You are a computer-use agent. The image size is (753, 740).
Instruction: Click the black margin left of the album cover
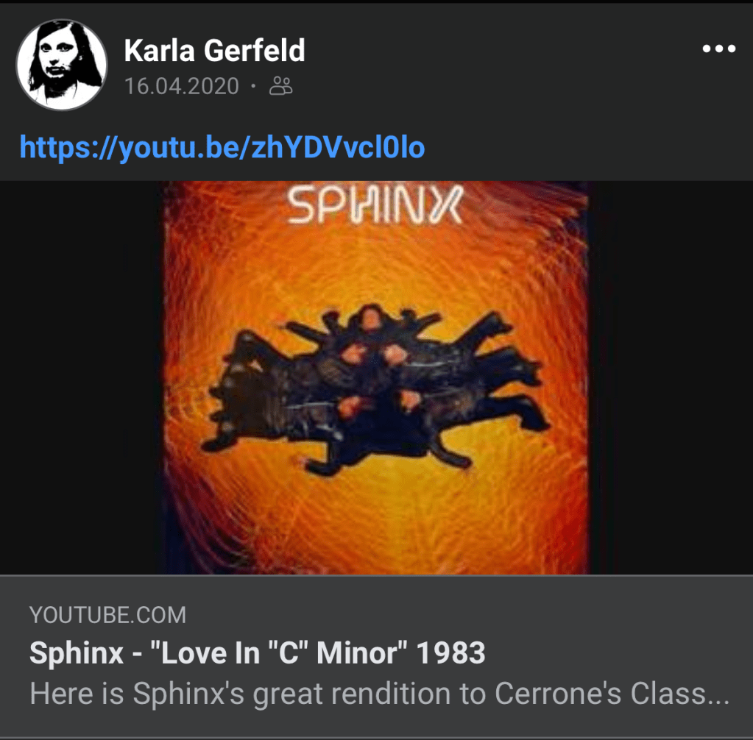coord(81,377)
